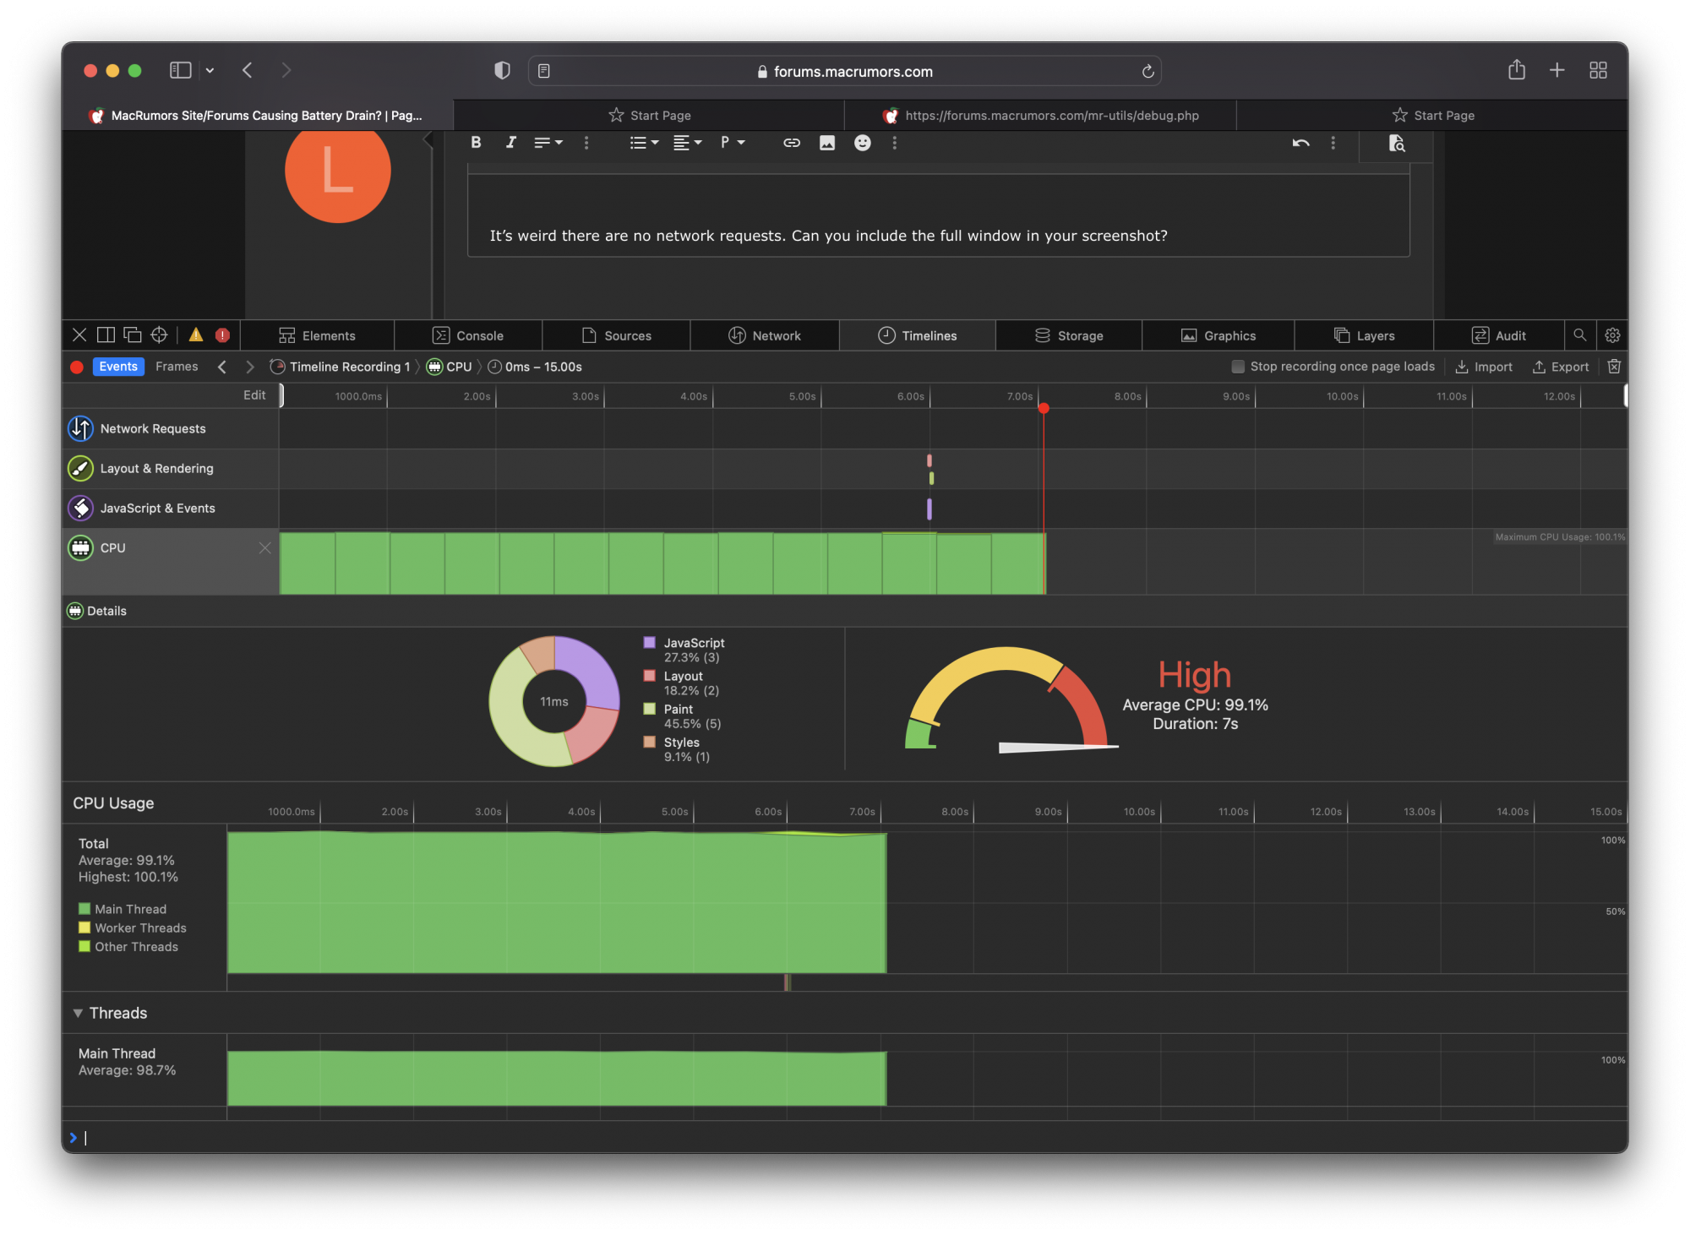Viewport: 1690px width, 1235px height.
Task: Click the Export button
Action: [1561, 367]
